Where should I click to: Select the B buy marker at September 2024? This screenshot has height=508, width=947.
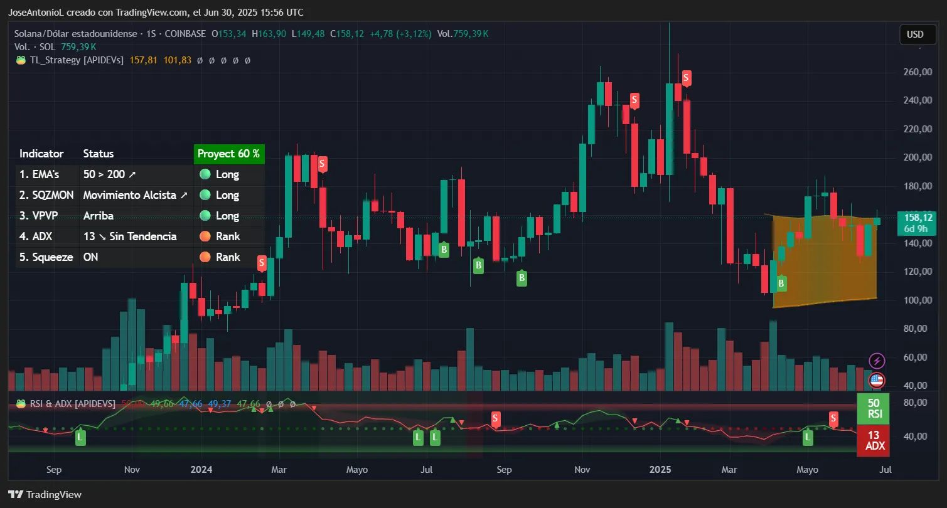(x=522, y=278)
